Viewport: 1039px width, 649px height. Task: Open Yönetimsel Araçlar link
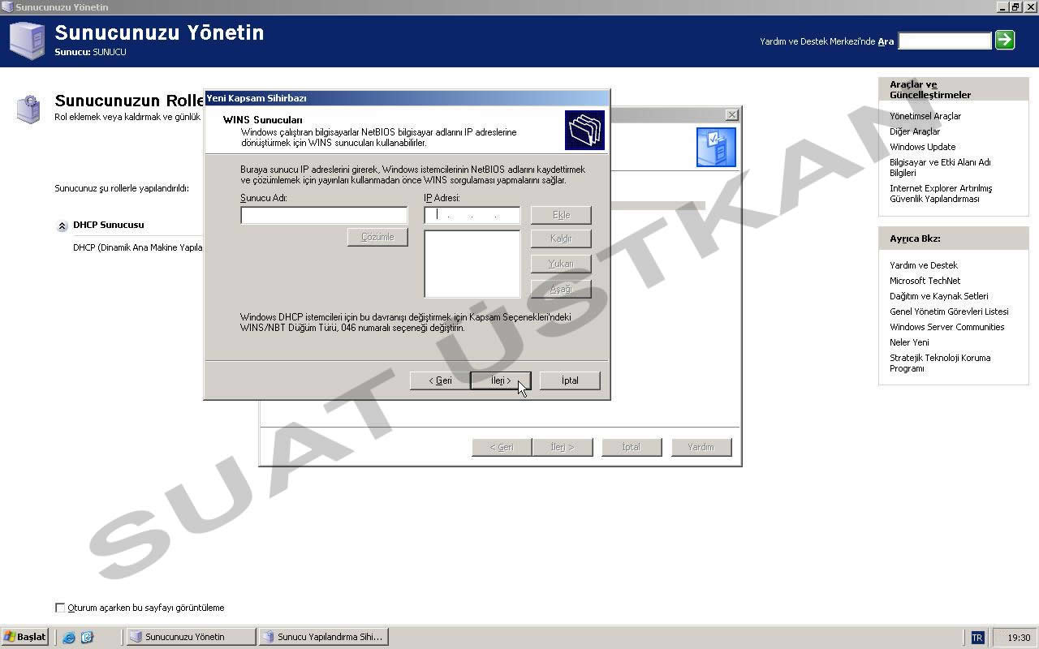click(925, 116)
